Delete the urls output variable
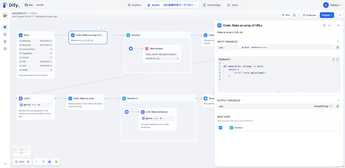This screenshot has width=345, height=168. click(x=337, y=106)
